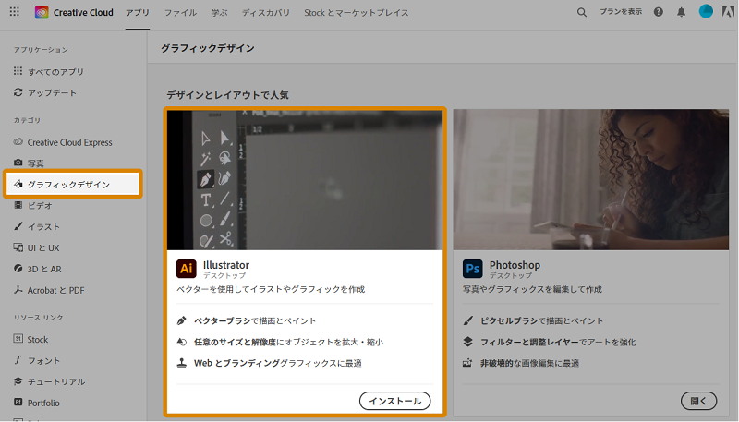The height and width of the screenshot is (422, 739).
Task: Click the Adobe logo icon at top right
Action: point(728,12)
